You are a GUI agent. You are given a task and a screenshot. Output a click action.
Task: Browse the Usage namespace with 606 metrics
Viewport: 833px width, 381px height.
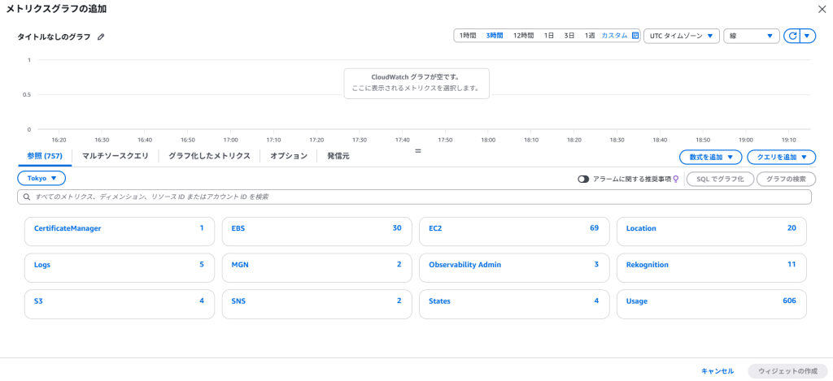click(711, 301)
